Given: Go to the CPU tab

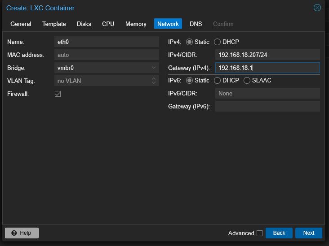Looking at the screenshot, I should tap(108, 24).
